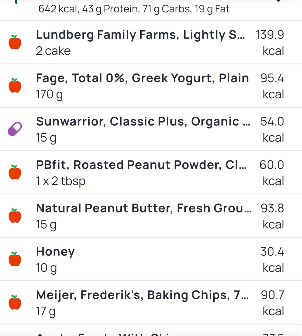Open Natural Peanut Butter entry title
The image size is (302, 336).
[143, 208]
